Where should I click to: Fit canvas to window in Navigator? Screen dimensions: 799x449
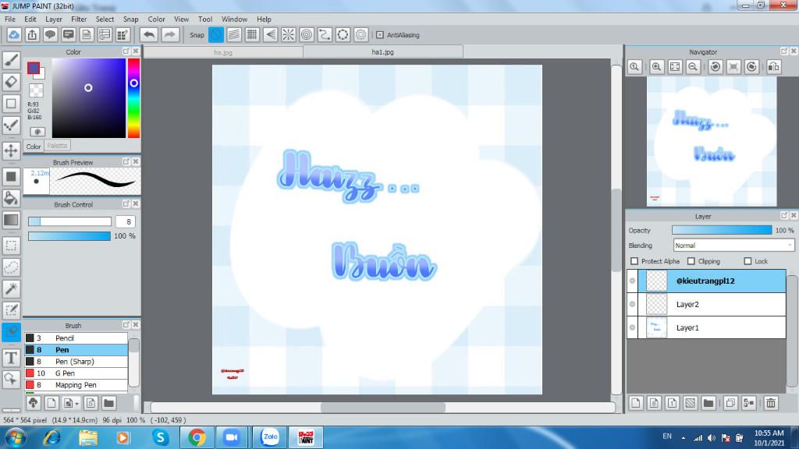(x=675, y=67)
